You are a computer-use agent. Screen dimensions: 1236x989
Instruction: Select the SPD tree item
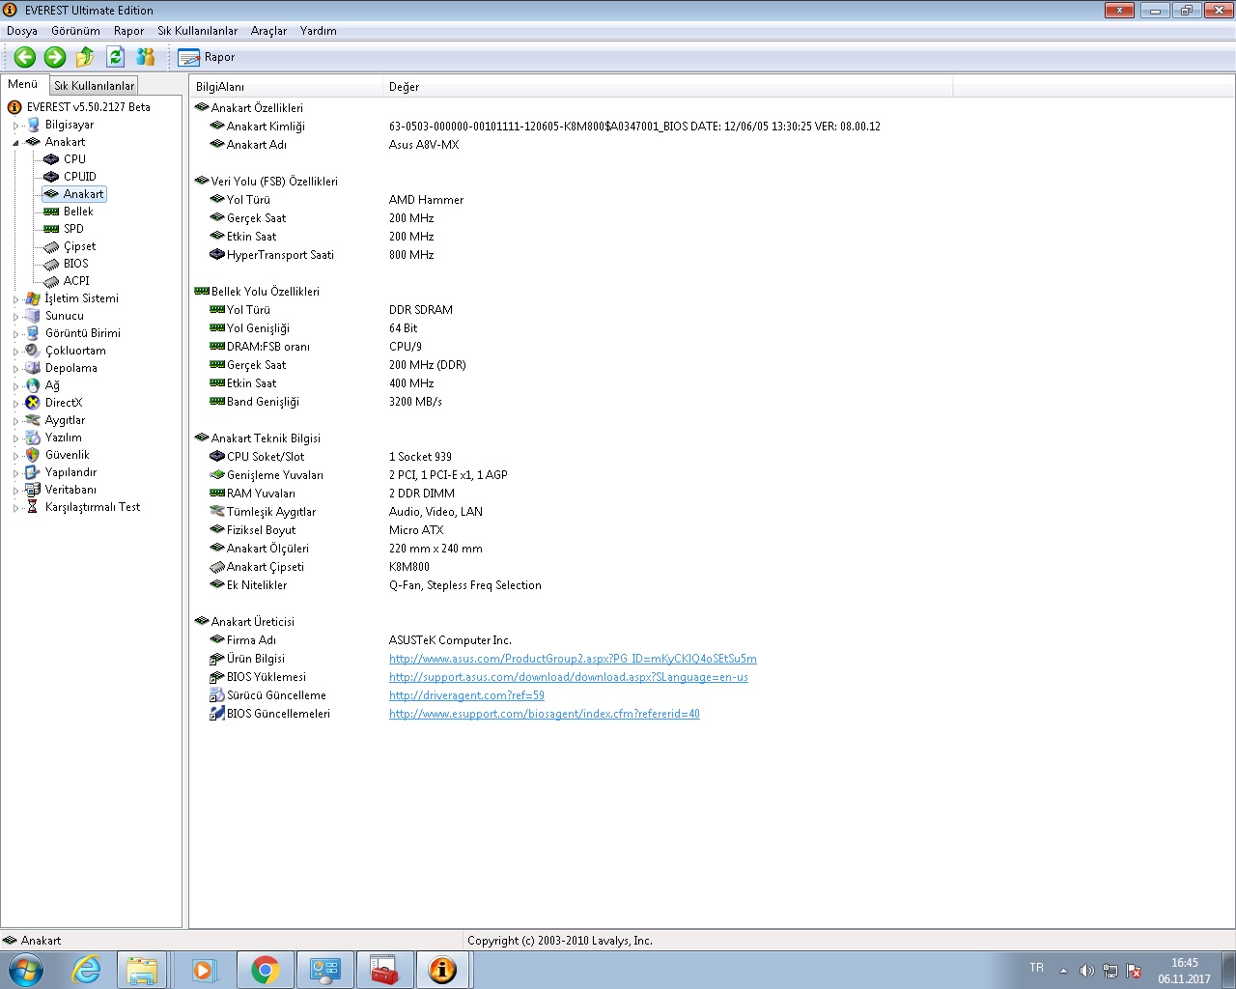73,229
